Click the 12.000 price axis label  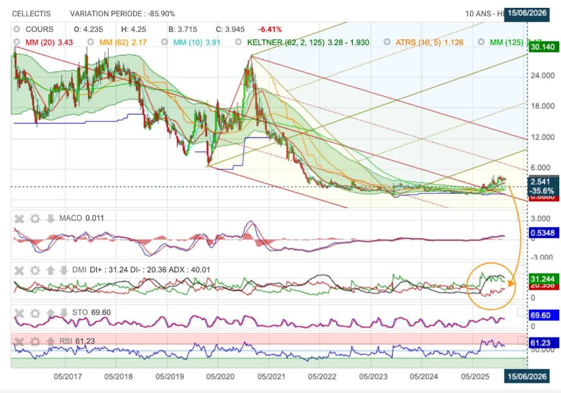click(x=542, y=137)
